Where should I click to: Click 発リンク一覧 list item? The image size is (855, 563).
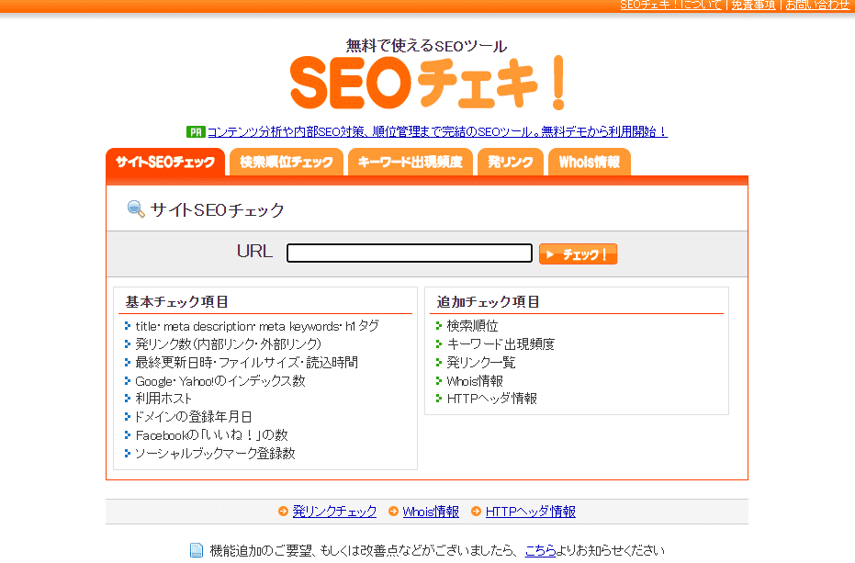click(x=481, y=362)
